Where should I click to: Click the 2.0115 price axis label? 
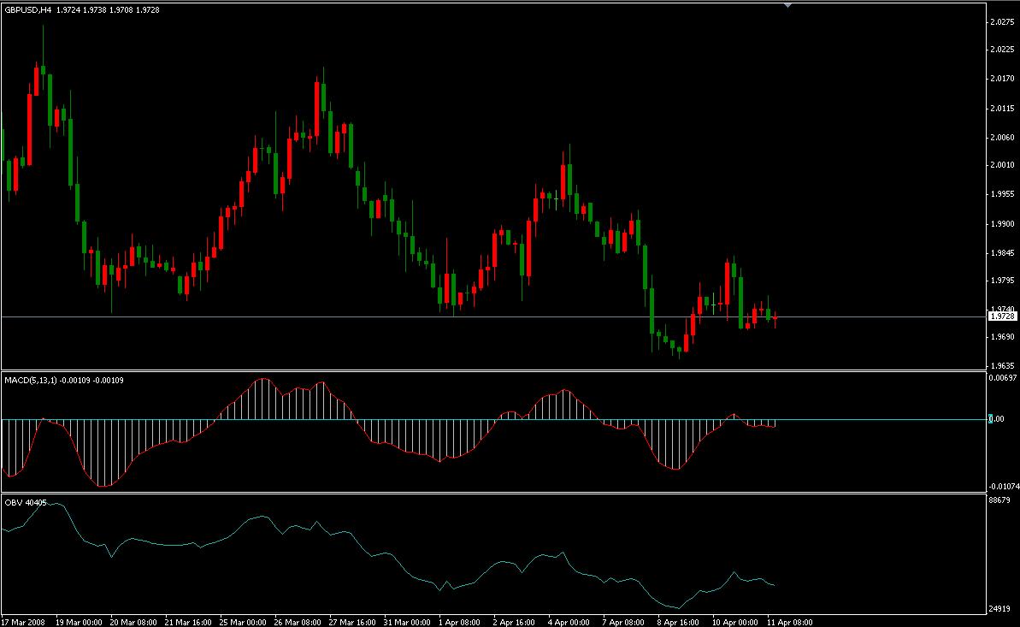coord(1002,109)
